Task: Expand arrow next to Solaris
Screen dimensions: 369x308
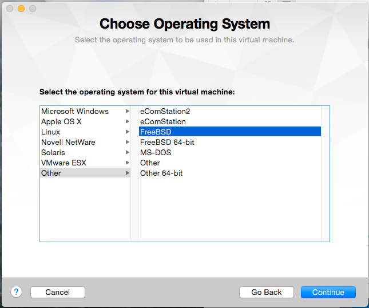Action: click(x=128, y=153)
